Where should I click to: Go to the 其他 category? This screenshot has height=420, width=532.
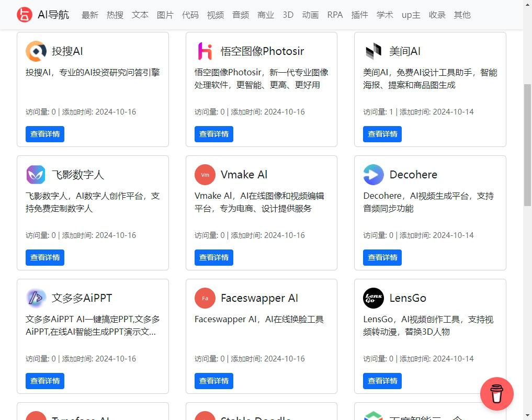pos(462,15)
